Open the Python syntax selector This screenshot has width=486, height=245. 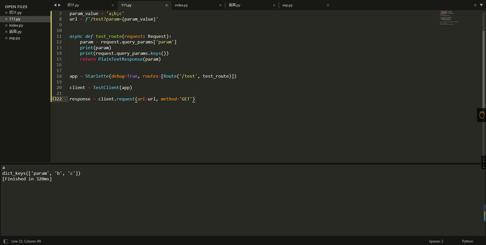tap(467, 241)
